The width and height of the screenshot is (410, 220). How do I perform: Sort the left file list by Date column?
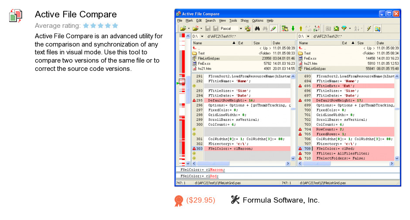tap(283, 43)
